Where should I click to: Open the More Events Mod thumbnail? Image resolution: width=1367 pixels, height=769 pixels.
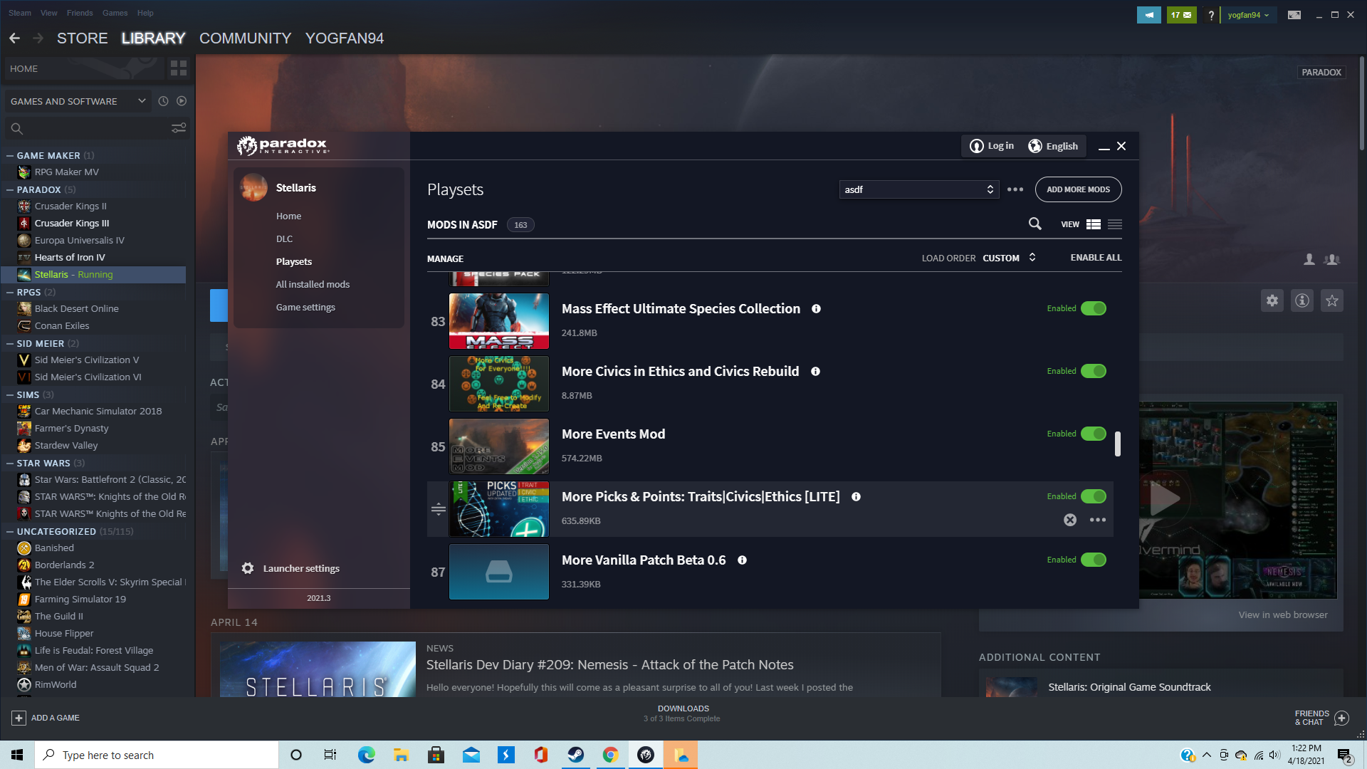coord(499,446)
